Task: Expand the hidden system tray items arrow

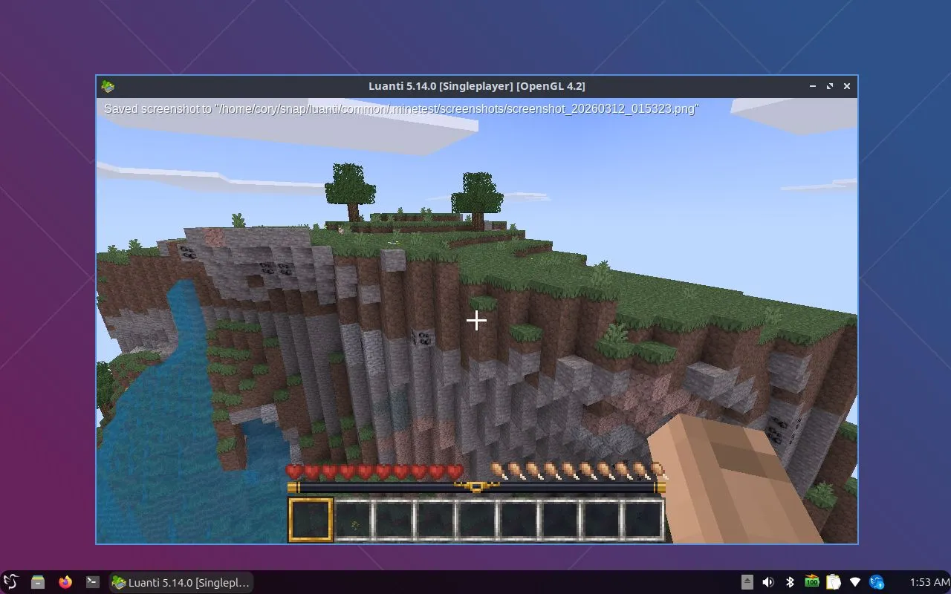Action: 747,582
